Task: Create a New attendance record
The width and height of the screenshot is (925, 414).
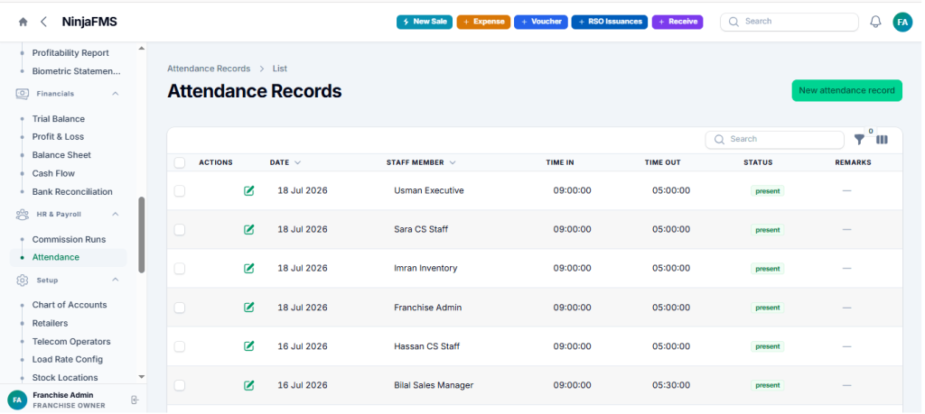Action: 846,91
